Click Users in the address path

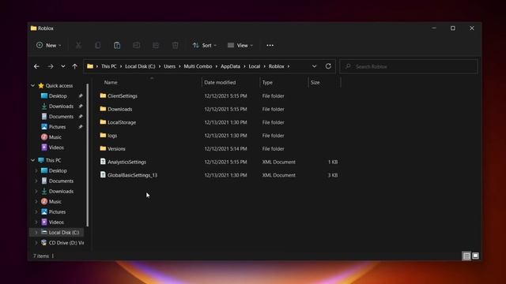coord(169,66)
